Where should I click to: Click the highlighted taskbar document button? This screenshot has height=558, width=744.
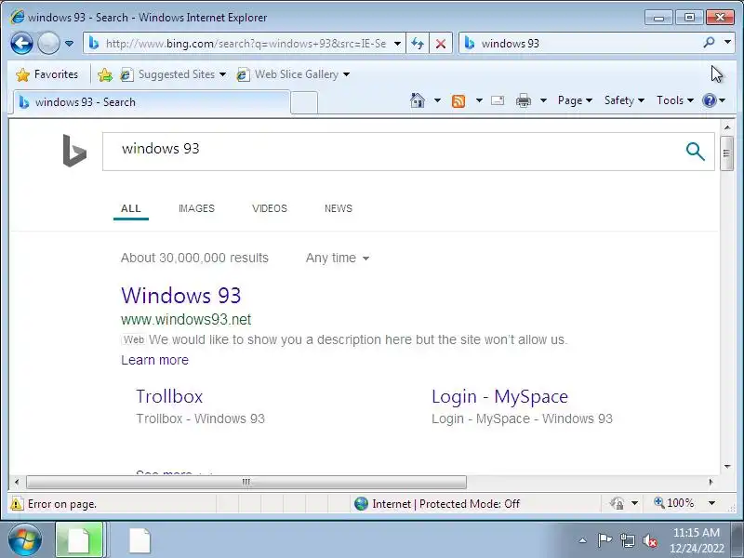click(x=79, y=540)
